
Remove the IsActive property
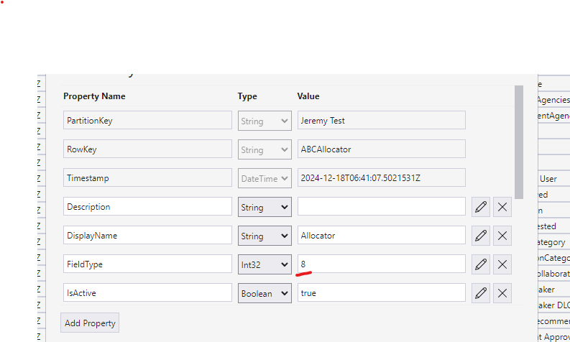pyautogui.click(x=502, y=293)
